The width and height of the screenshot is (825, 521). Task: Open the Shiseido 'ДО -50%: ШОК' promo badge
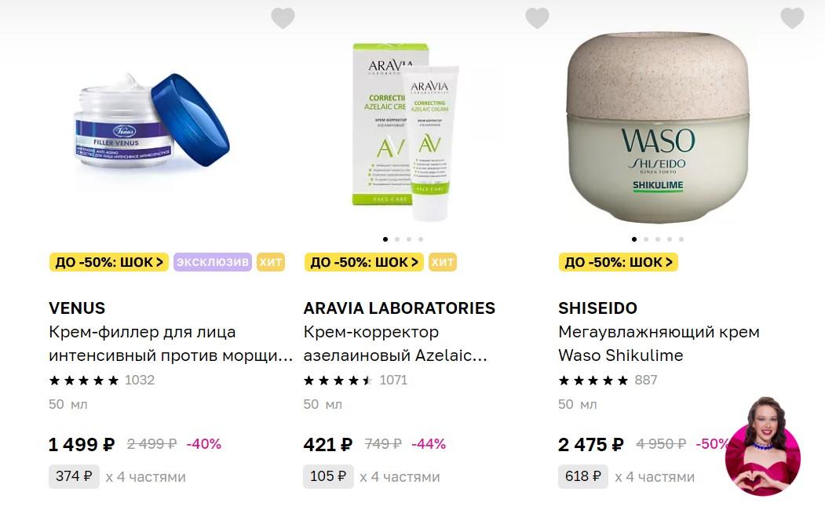(619, 262)
